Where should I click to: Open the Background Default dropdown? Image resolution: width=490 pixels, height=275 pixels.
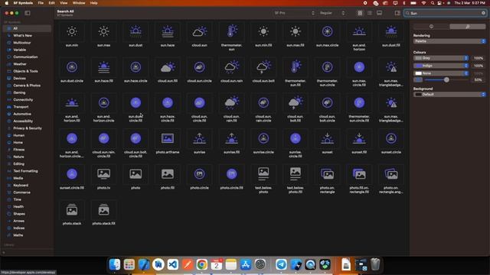(449, 94)
